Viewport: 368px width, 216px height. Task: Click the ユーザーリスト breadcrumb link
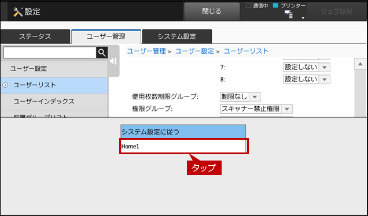point(246,51)
